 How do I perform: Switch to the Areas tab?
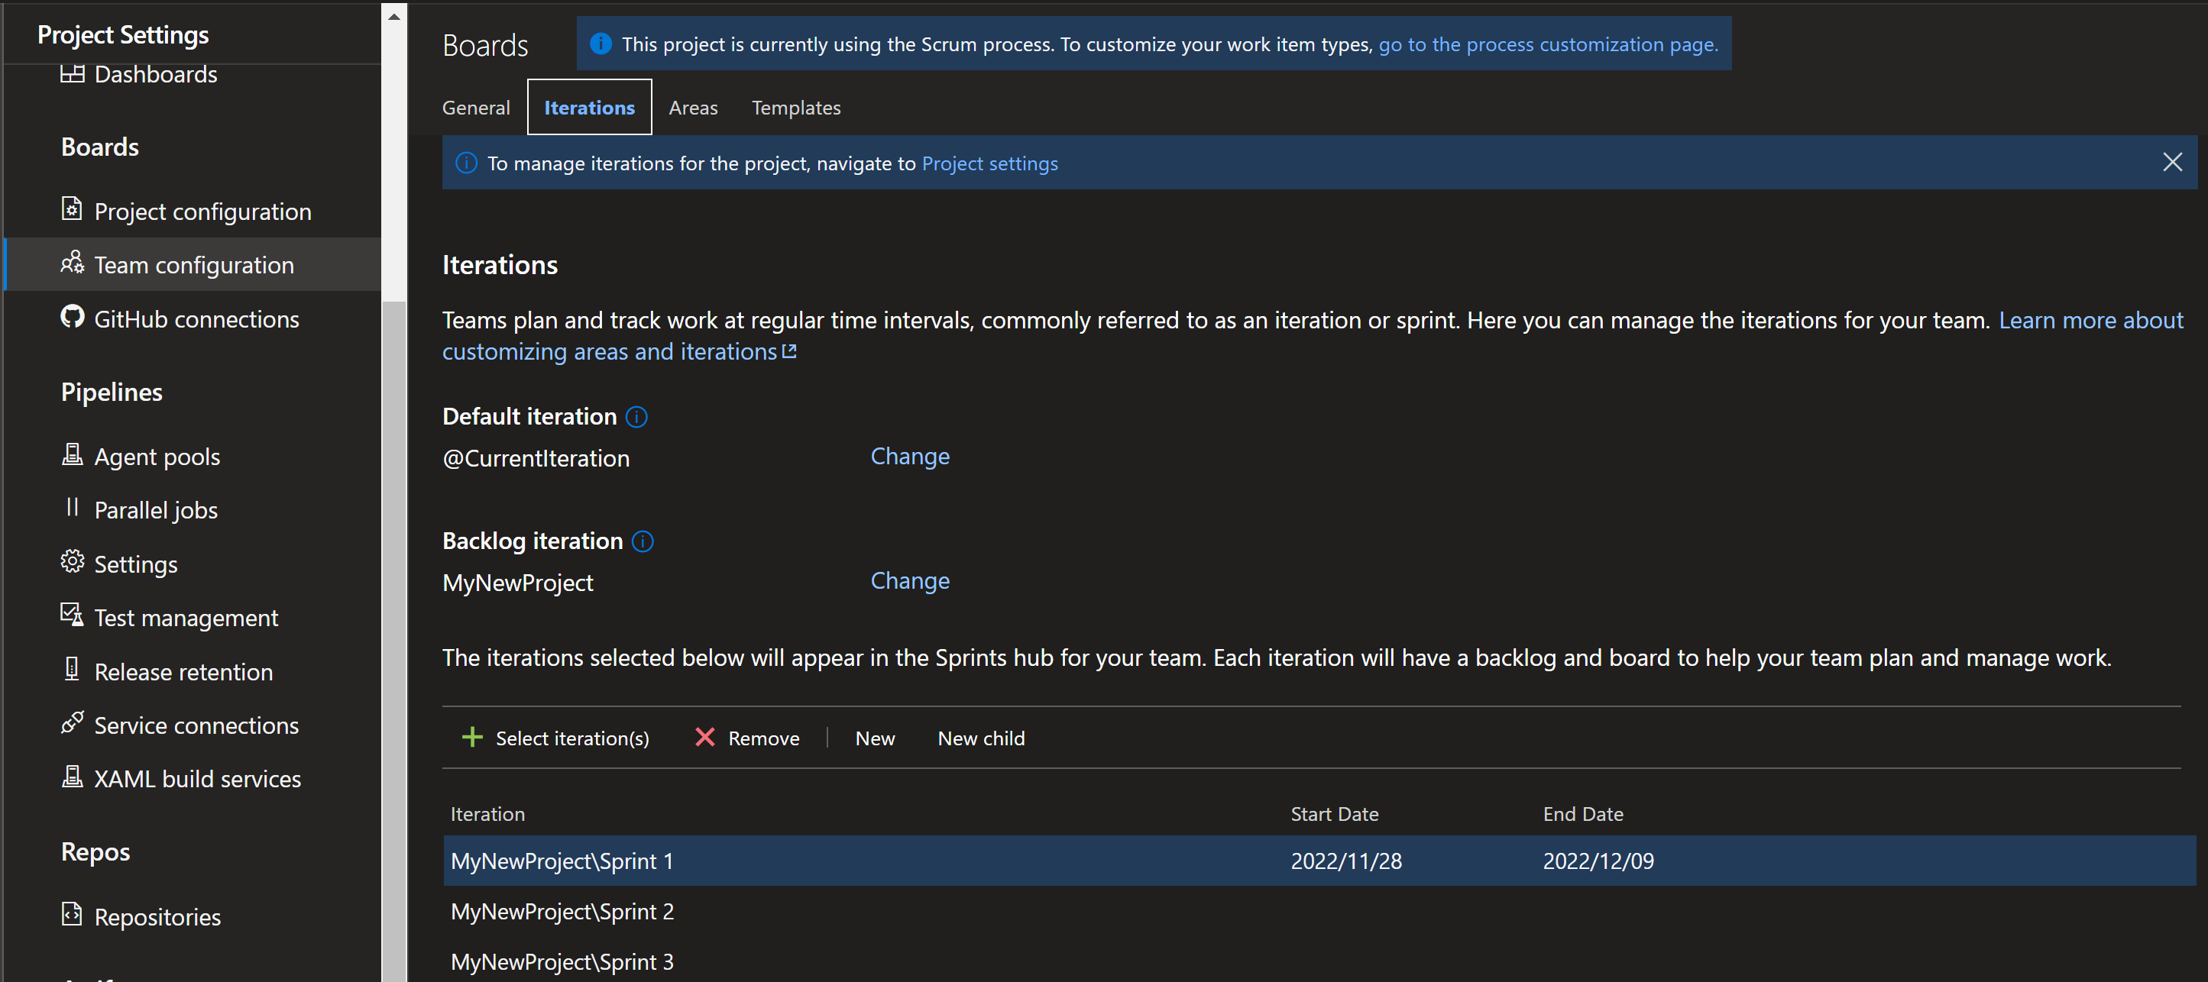(692, 107)
